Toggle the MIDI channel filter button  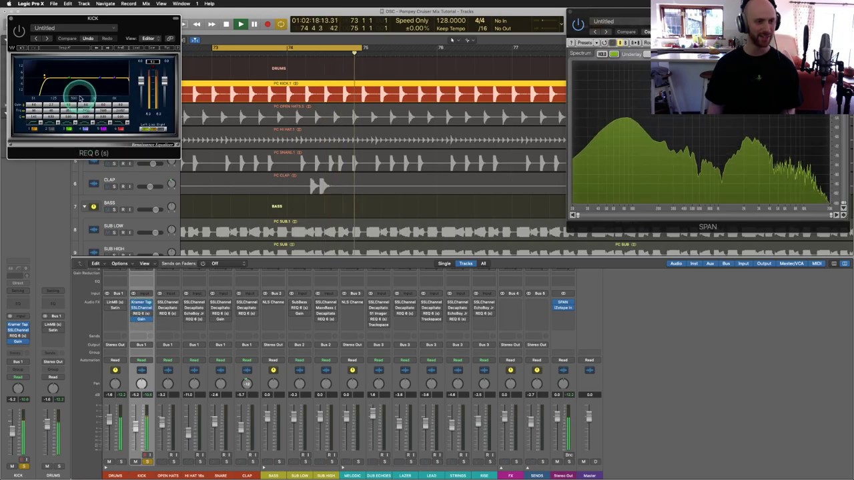[817, 263]
